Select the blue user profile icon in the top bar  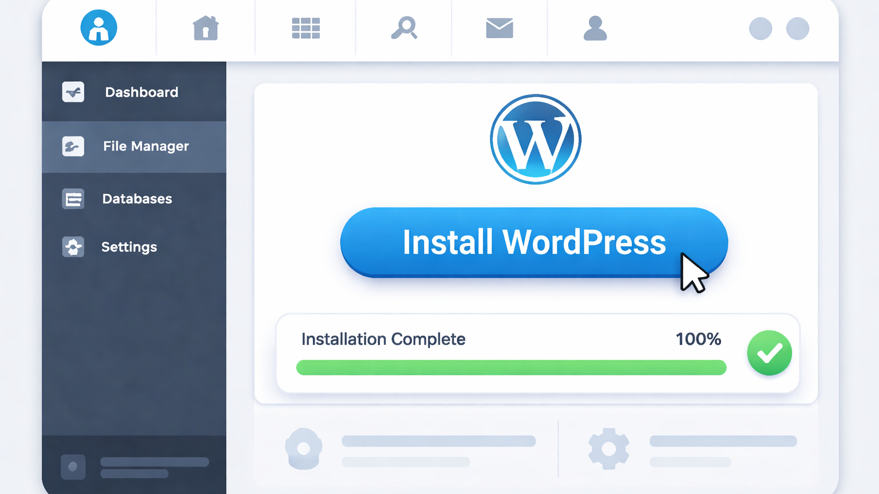[x=98, y=27]
